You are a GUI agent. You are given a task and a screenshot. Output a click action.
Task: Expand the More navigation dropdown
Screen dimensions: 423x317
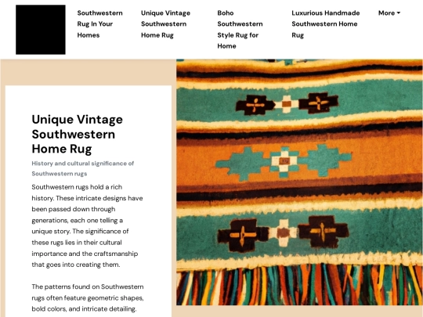(x=389, y=13)
